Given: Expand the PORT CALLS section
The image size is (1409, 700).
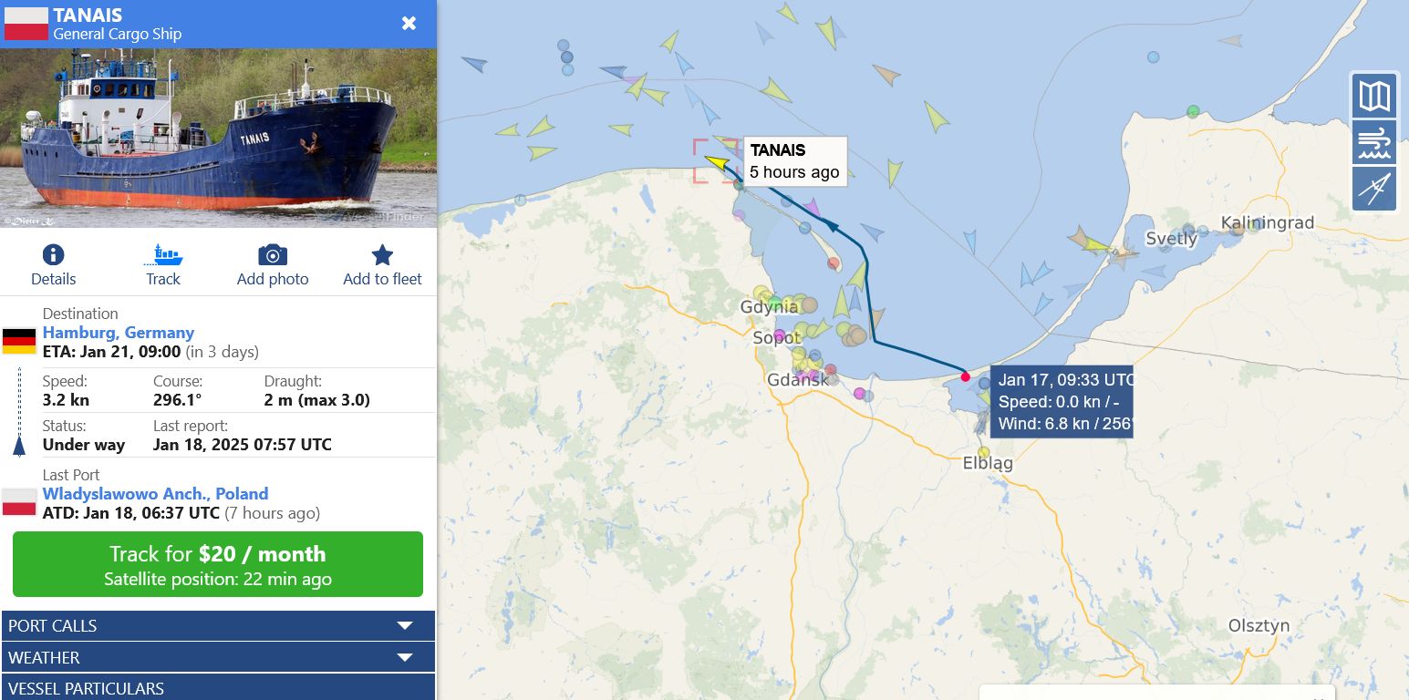Looking at the screenshot, I should point(219,626).
